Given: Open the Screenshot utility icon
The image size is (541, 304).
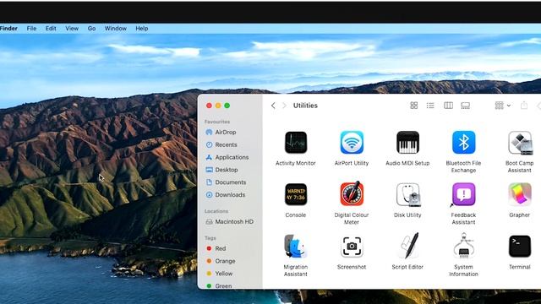Looking at the screenshot, I should [352, 247].
